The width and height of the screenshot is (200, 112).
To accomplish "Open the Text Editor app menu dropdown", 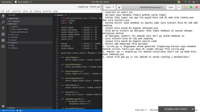I will (x=23, y=2).
